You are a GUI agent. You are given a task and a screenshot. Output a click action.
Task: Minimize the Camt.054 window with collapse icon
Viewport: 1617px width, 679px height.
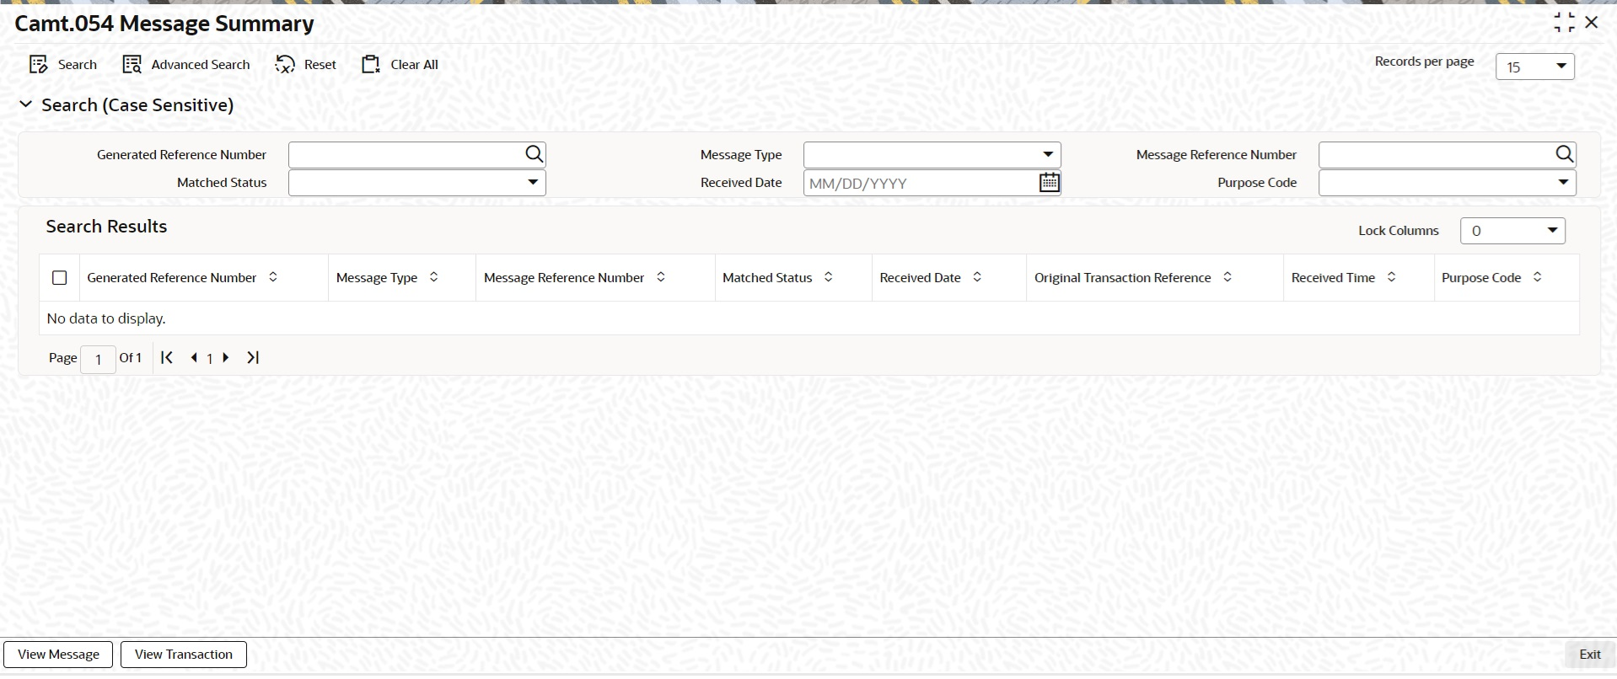pyautogui.click(x=1564, y=23)
